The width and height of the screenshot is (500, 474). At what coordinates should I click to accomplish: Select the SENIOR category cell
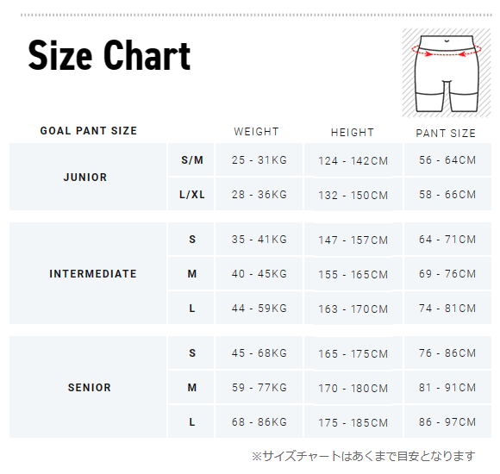[88, 387]
